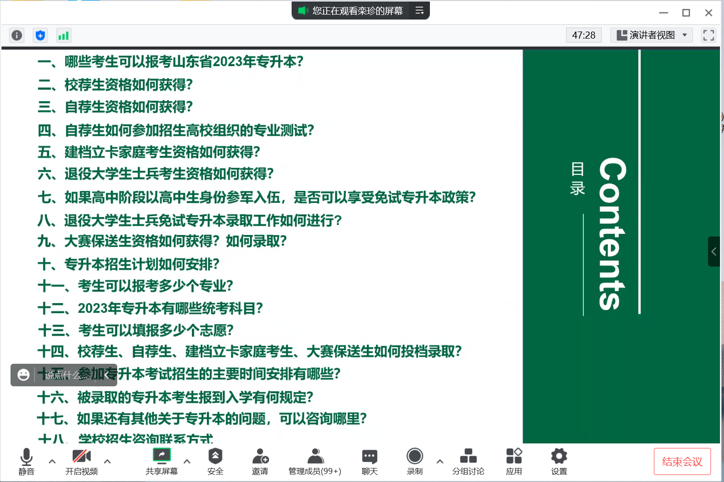Expand video options arrow beside 开启视频
The height and width of the screenshot is (482, 724).
pos(107,461)
